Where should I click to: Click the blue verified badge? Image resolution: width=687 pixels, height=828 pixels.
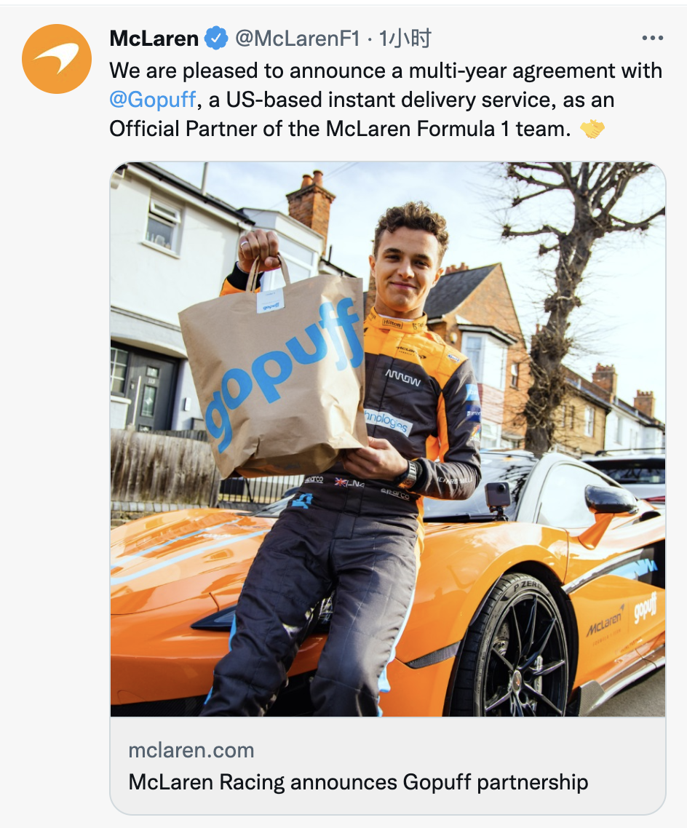click(x=216, y=38)
